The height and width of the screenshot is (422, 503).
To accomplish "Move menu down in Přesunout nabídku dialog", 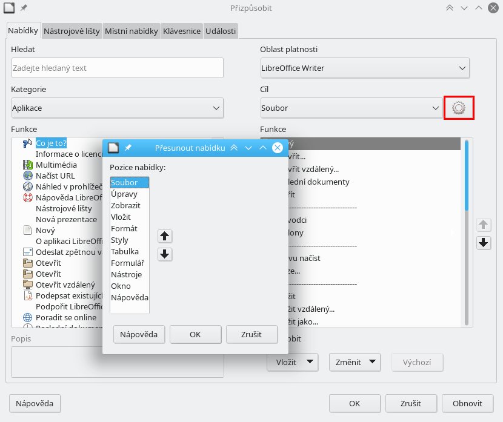I will [x=165, y=254].
